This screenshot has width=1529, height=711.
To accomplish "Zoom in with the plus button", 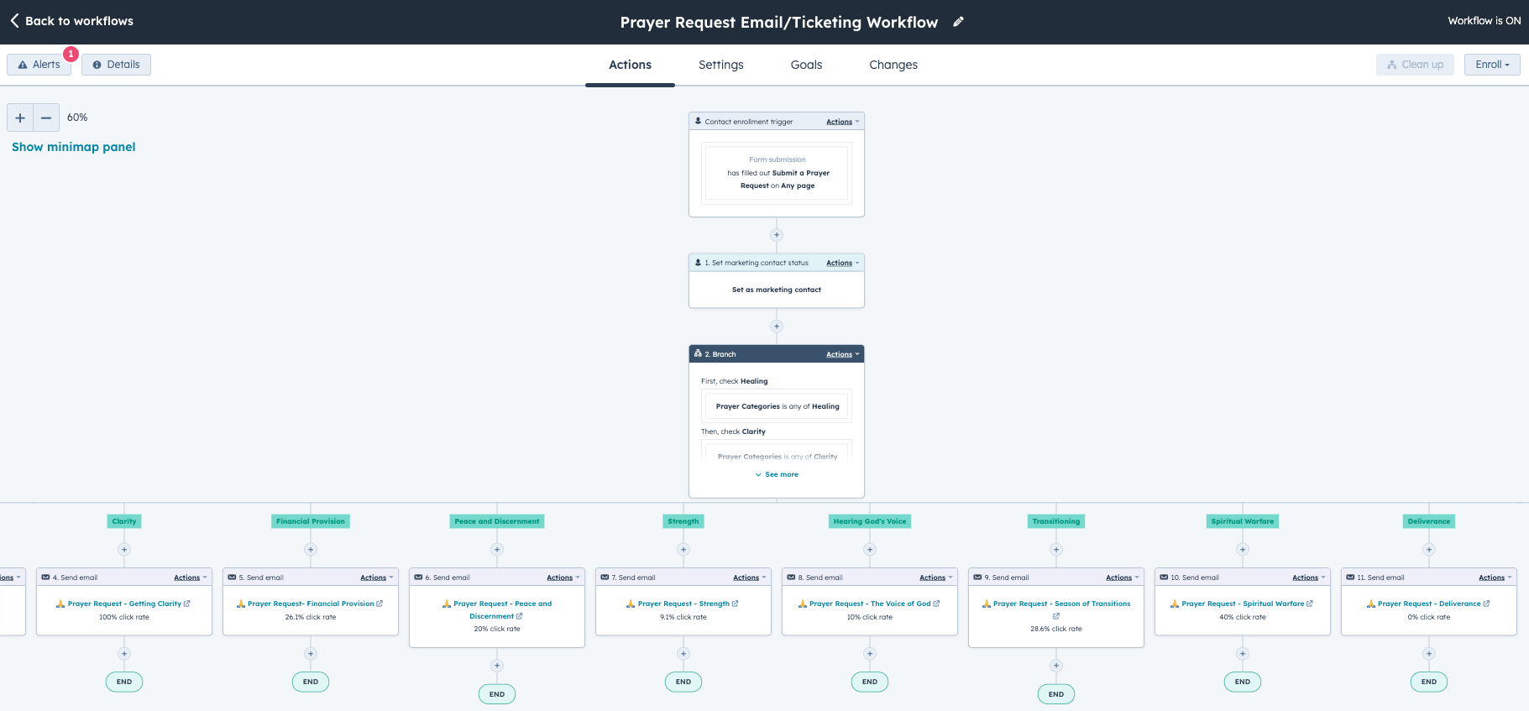I will pos(20,118).
